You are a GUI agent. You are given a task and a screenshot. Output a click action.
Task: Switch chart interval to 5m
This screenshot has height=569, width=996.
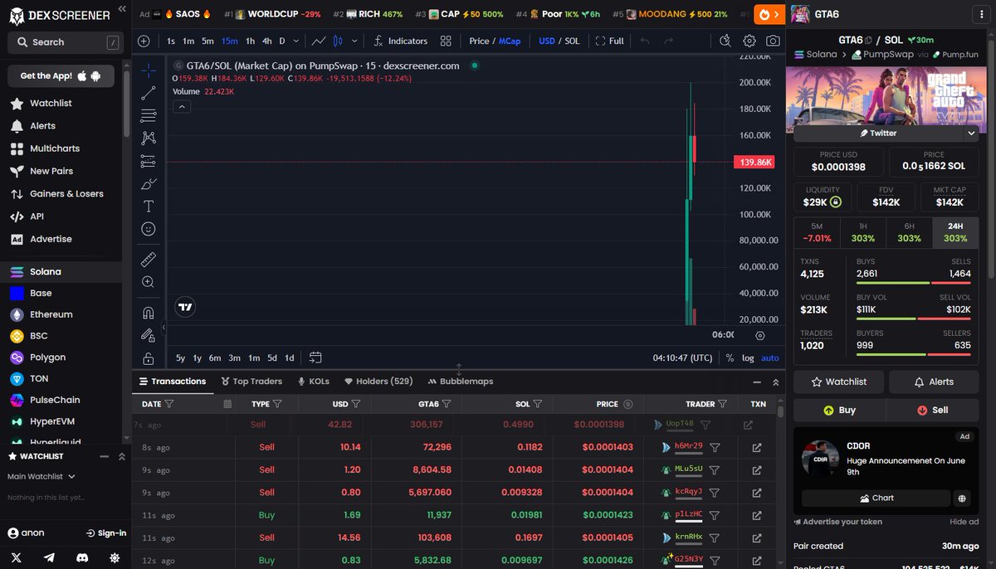pos(207,41)
